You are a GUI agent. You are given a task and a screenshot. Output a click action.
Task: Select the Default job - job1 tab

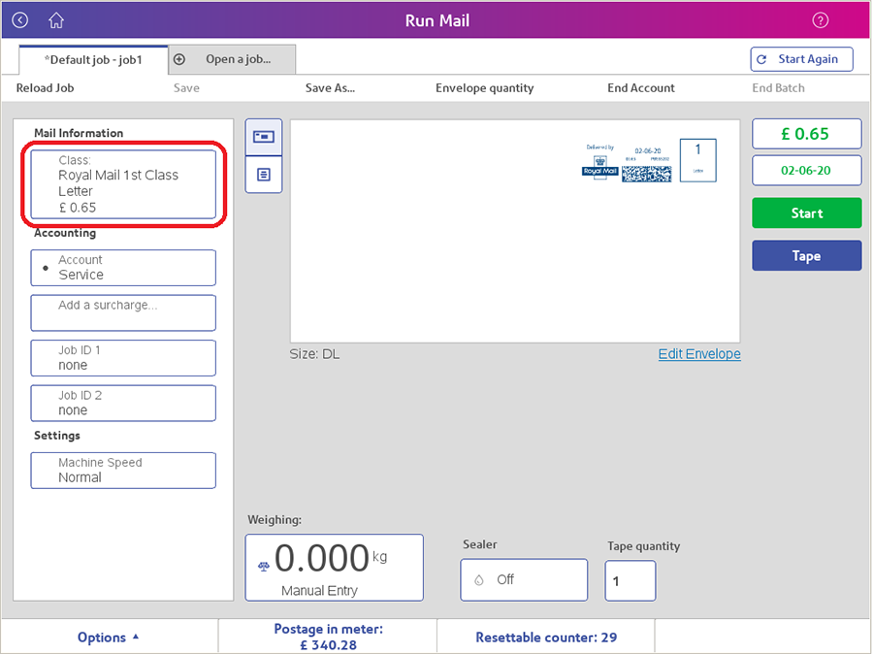coord(93,60)
